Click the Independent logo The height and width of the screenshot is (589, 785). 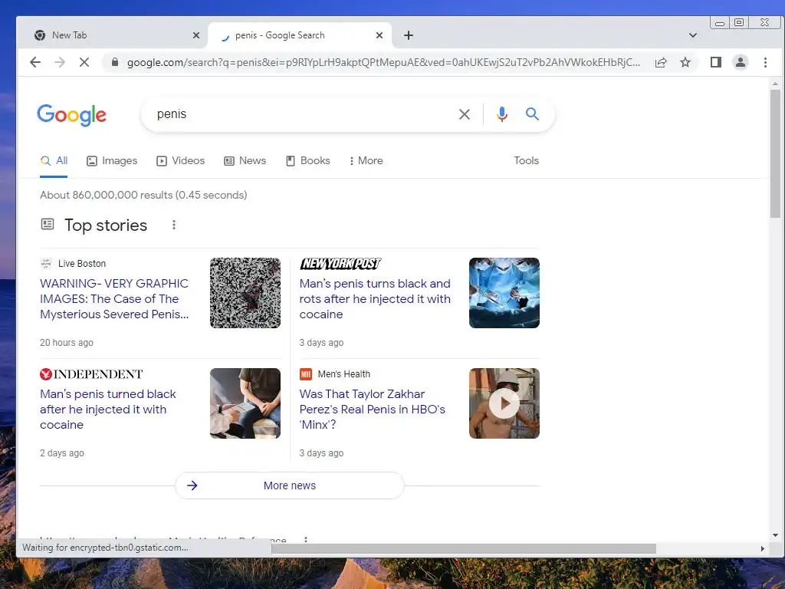click(x=91, y=374)
